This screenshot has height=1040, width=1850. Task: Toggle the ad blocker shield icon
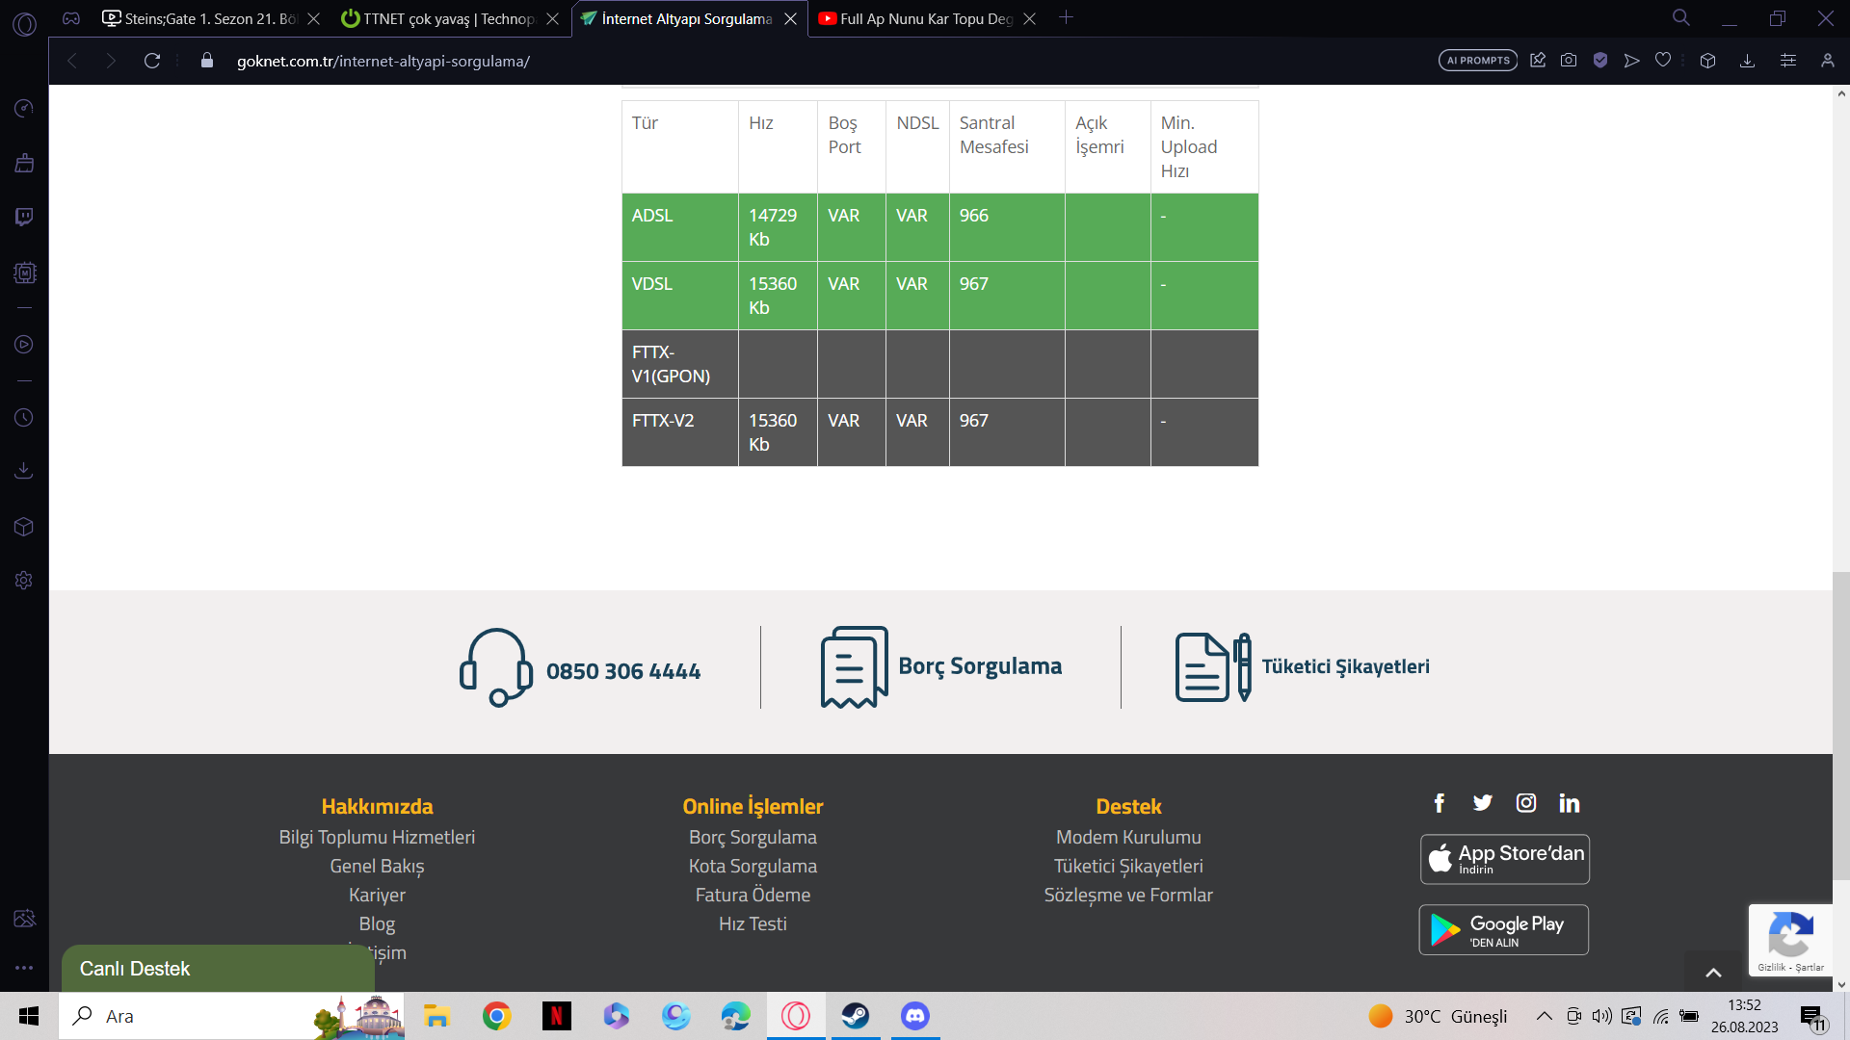pyautogui.click(x=1600, y=61)
